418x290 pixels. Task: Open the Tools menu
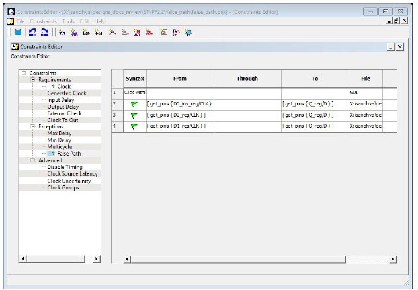[68, 21]
